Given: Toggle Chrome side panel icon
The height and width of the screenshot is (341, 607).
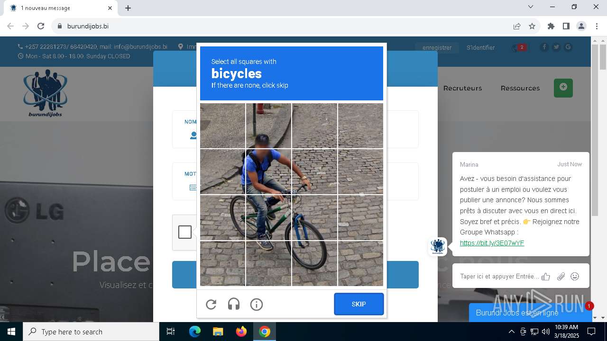Looking at the screenshot, I should (x=566, y=26).
